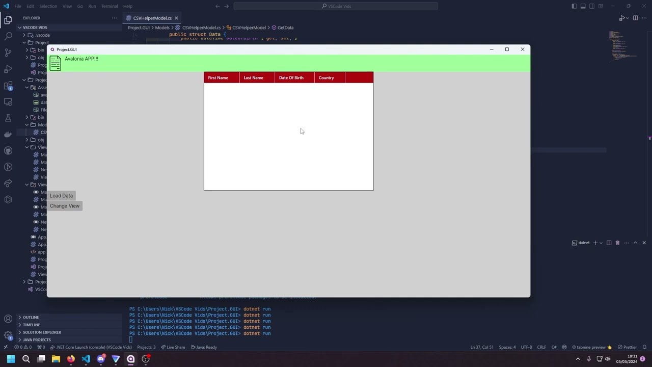Click the Models breadcrumb

coord(162,28)
